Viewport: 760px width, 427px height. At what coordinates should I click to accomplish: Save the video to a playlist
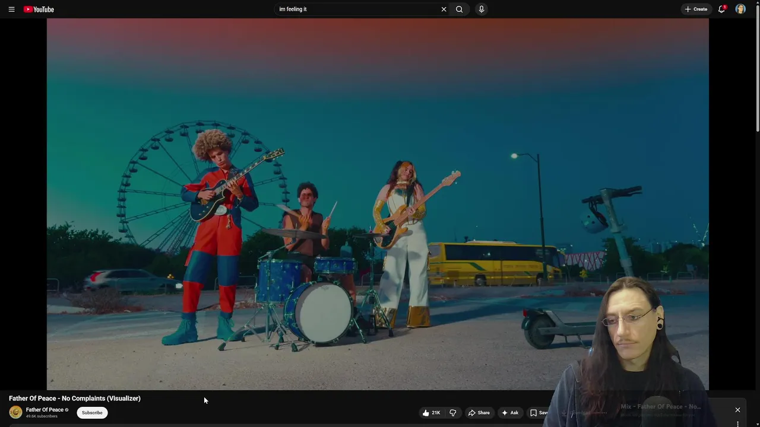tap(539, 413)
